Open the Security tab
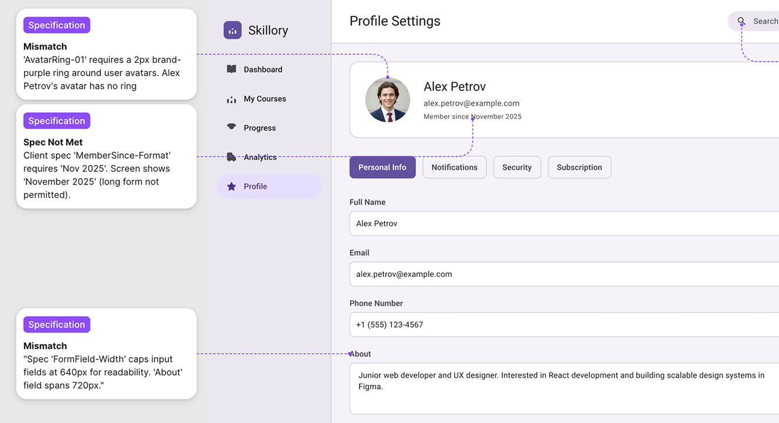Screen dimensions: 779x423 click(x=517, y=167)
